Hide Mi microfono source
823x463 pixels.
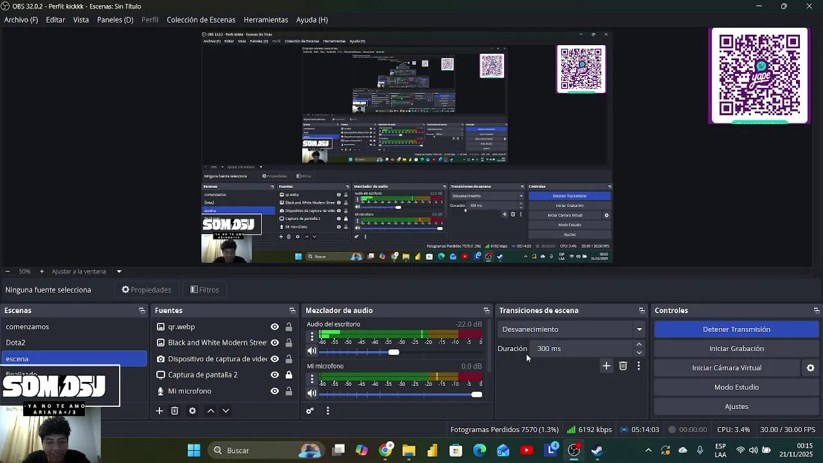[x=275, y=391]
